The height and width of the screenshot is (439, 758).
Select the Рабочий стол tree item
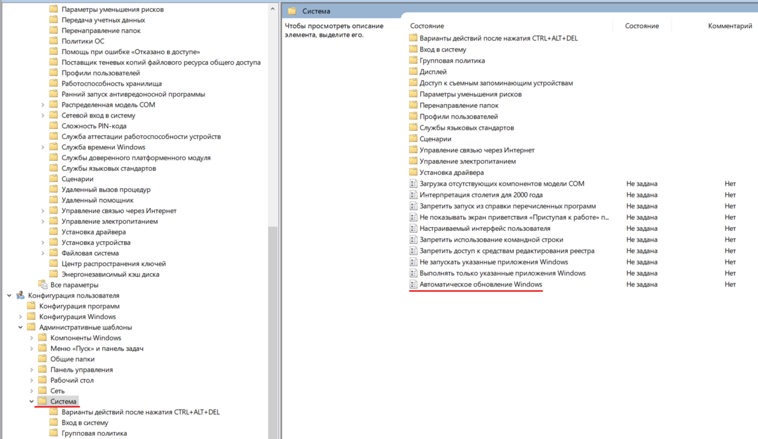72,380
